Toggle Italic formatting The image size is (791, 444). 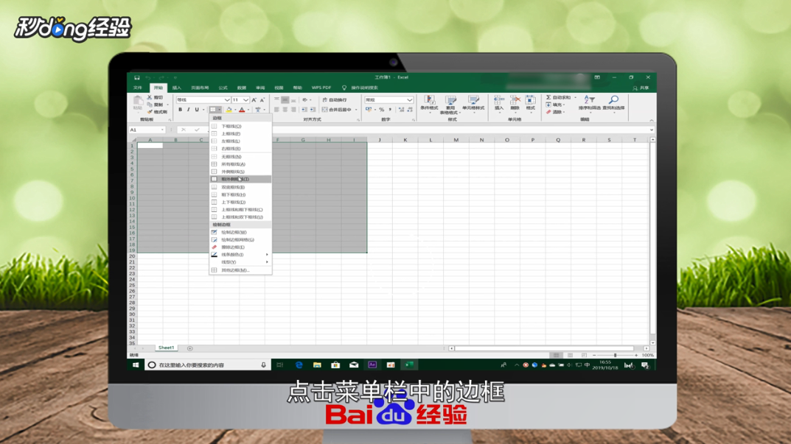tap(188, 110)
